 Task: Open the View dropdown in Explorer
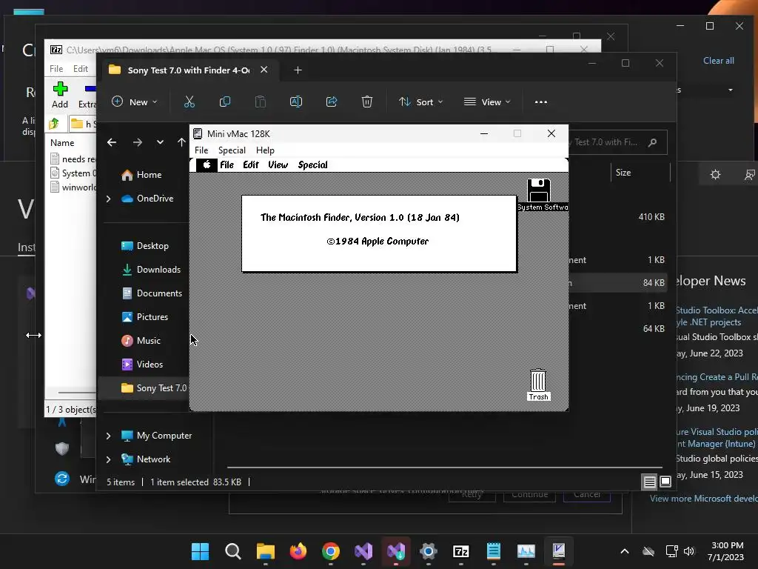pyautogui.click(x=487, y=102)
